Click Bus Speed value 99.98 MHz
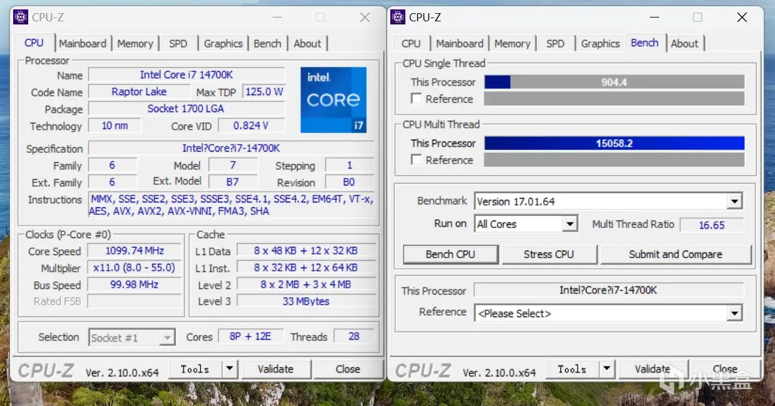This screenshot has width=775, height=406. click(134, 285)
